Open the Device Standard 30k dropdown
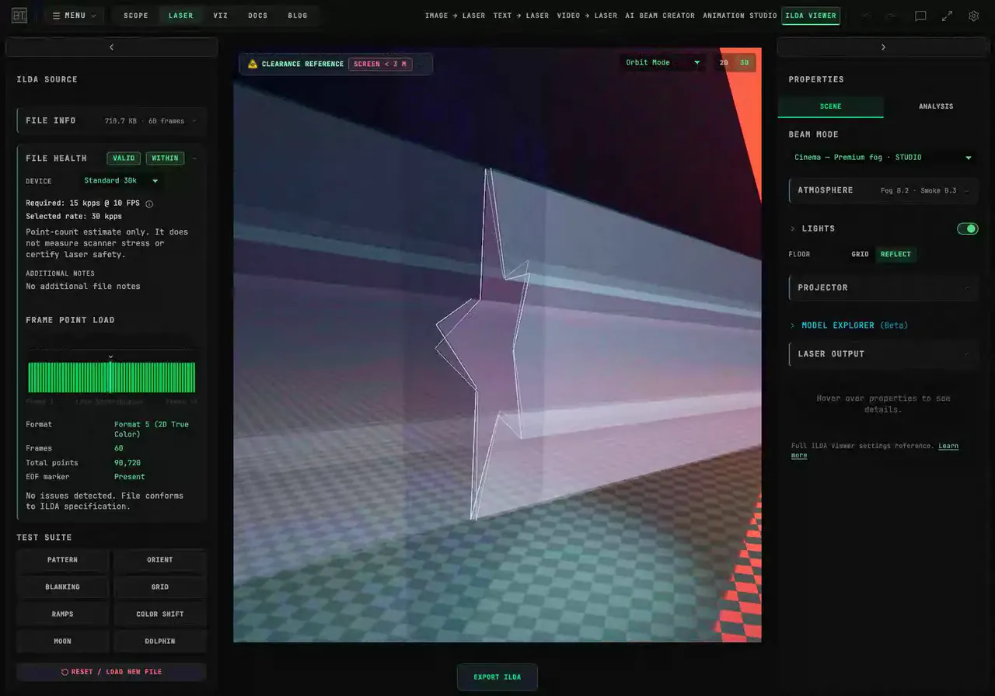The height and width of the screenshot is (696, 995). pyautogui.click(x=121, y=181)
